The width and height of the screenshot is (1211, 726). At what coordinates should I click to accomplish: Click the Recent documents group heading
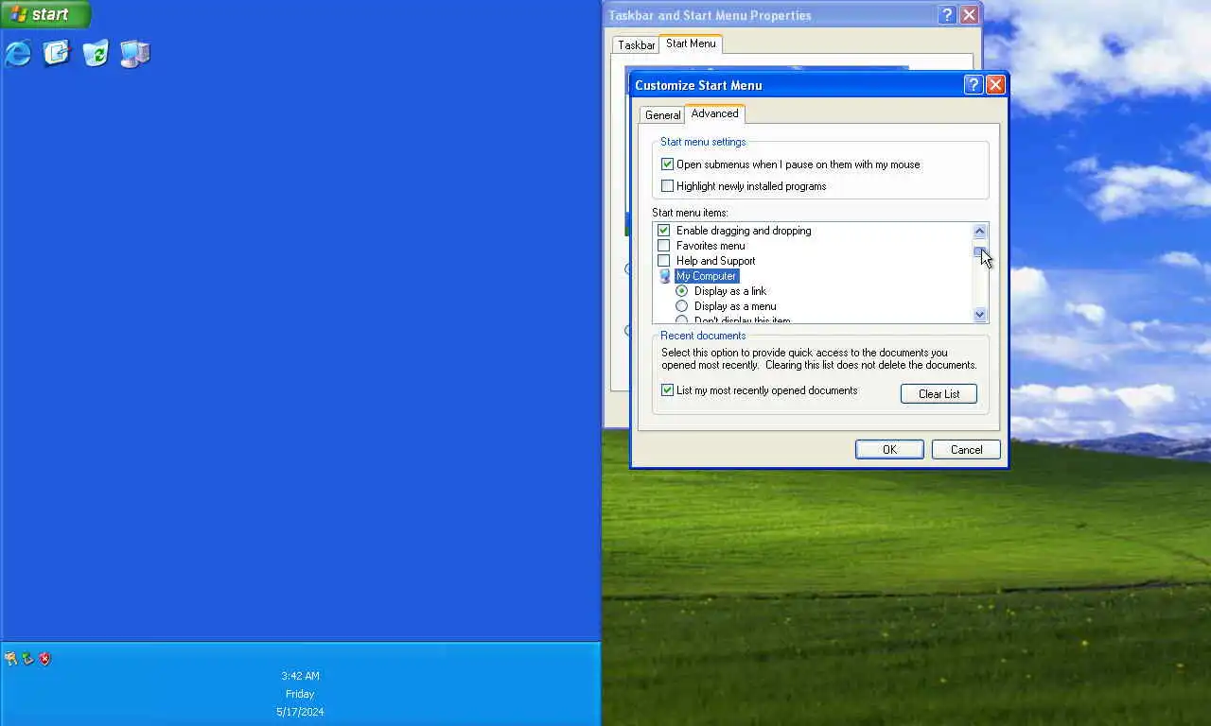point(703,336)
